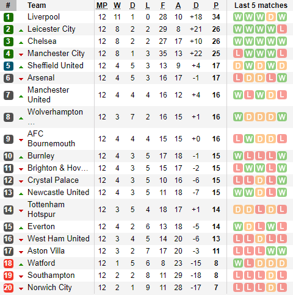
Task: Click Arsenal's first red L result badge
Action: coord(238,78)
